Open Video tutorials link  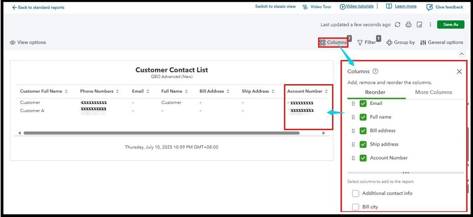click(357, 6)
